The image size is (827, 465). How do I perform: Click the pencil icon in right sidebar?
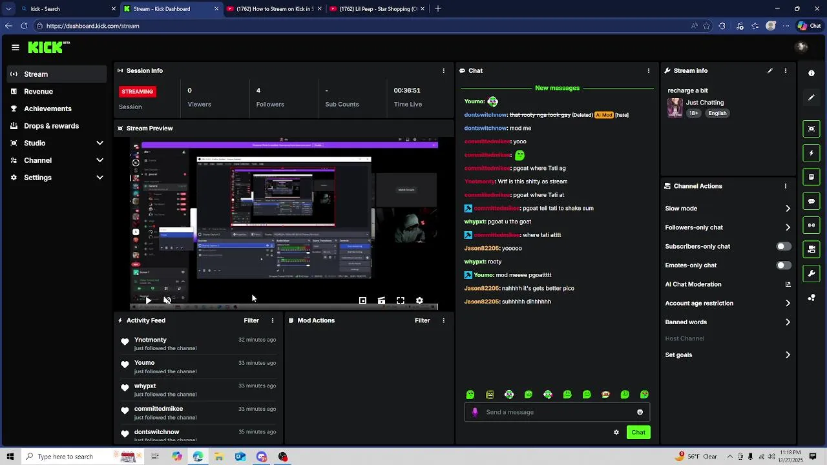(811, 98)
